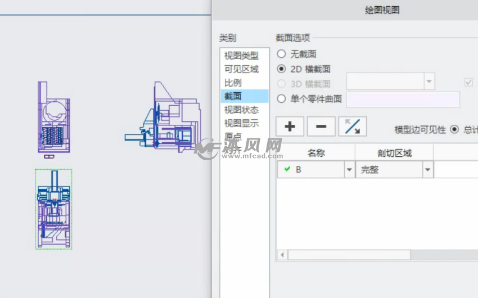
Task: Select the section name cell B
Action: pyautogui.click(x=311, y=170)
